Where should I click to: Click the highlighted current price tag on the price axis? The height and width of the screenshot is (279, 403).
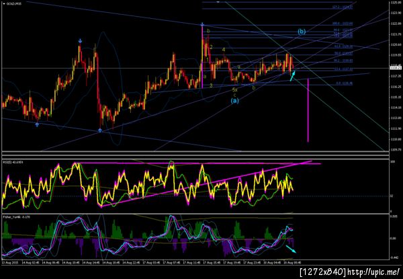394,68
